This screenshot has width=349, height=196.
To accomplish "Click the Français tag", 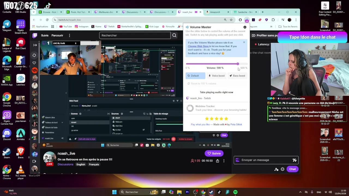I will [x=94, y=164].
